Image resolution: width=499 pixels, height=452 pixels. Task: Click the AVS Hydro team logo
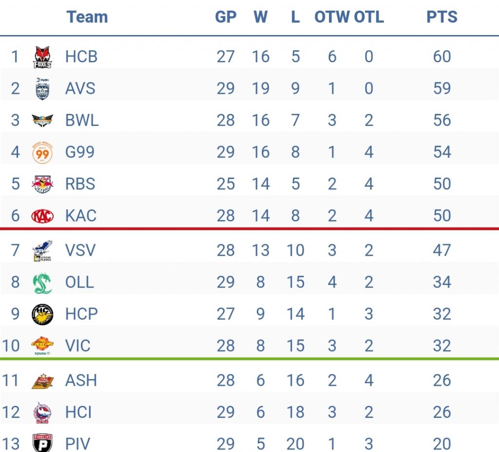[42, 89]
